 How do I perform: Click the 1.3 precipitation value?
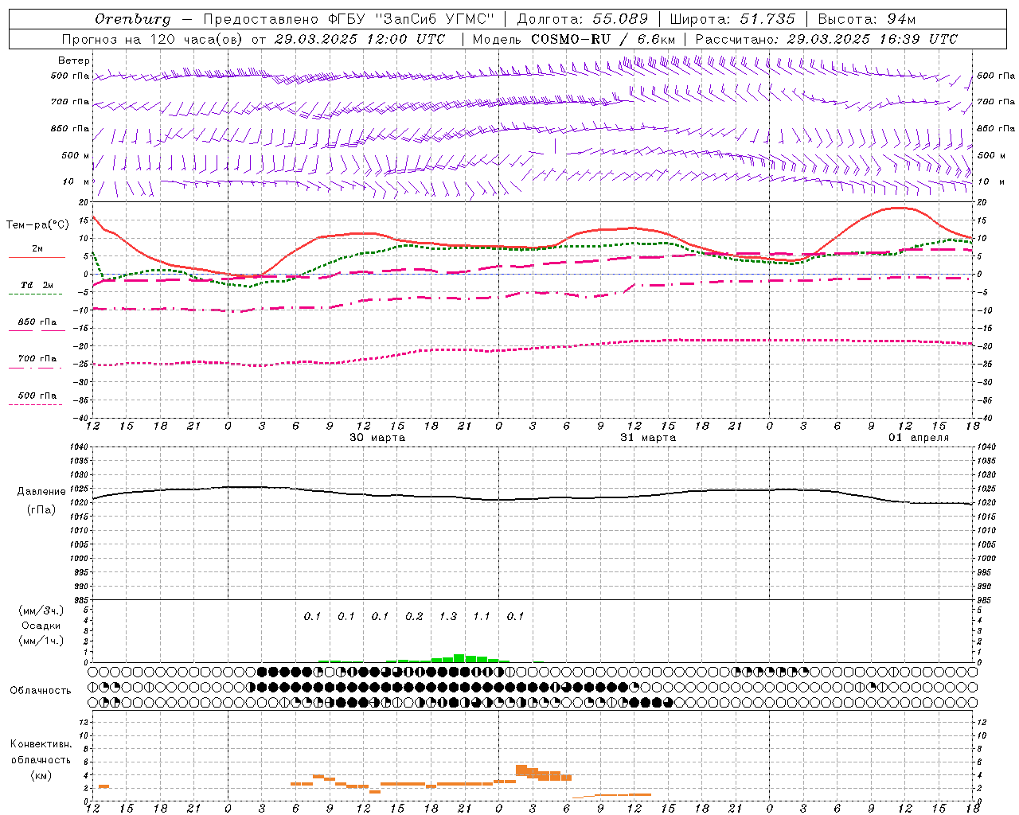(x=448, y=616)
